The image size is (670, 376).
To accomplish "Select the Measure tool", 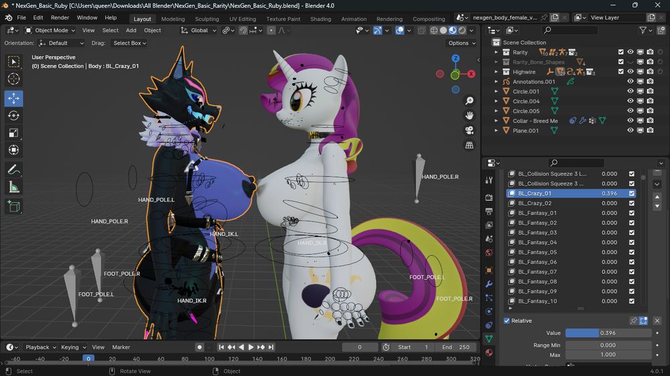I will coord(13,187).
